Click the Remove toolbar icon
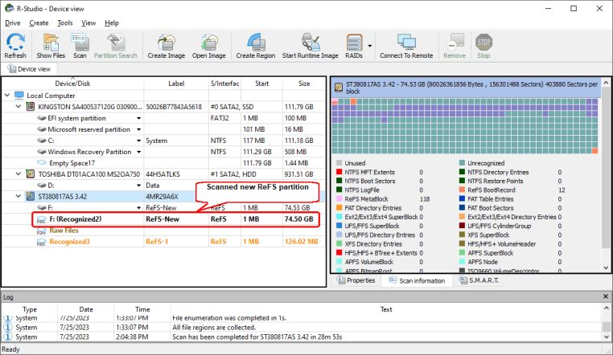 (x=455, y=46)
